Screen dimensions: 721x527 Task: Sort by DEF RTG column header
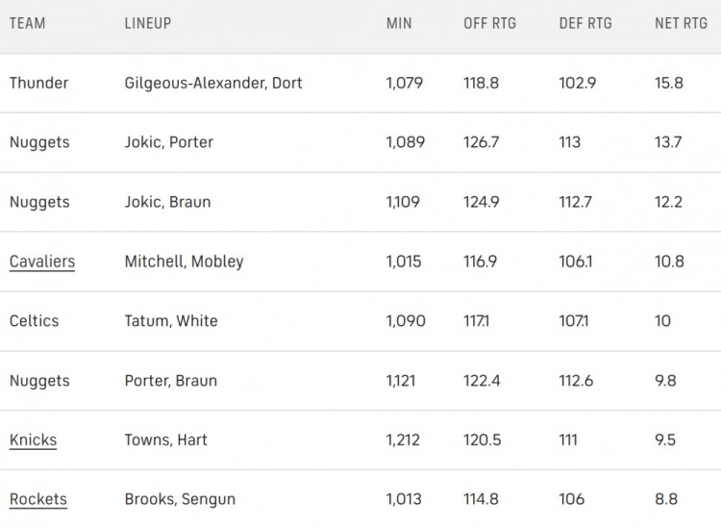585,23
